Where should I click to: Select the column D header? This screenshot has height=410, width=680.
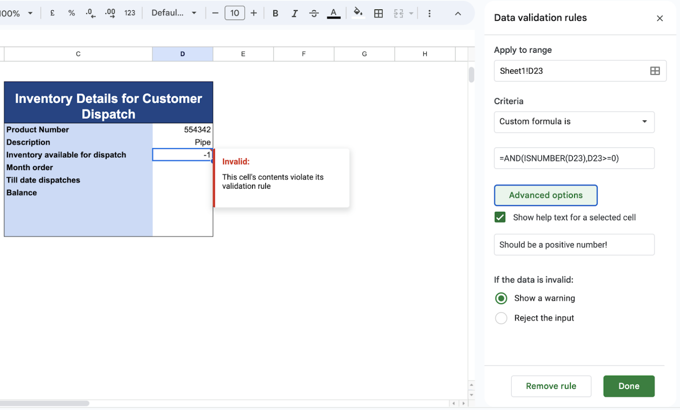tap(182, 54)
